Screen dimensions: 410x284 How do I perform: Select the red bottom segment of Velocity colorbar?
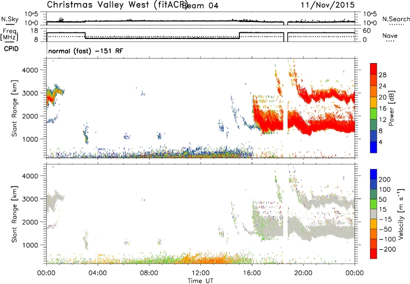tap(374, 254)
